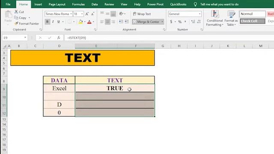Activate the Format Painter brush

point(16,24)
